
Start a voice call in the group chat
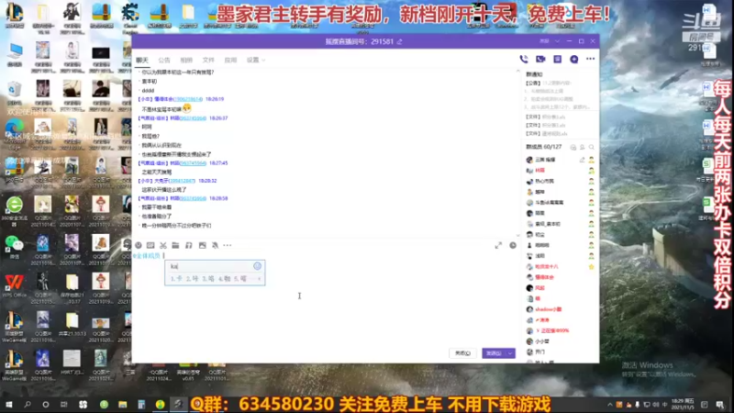(x=524, y=59)
